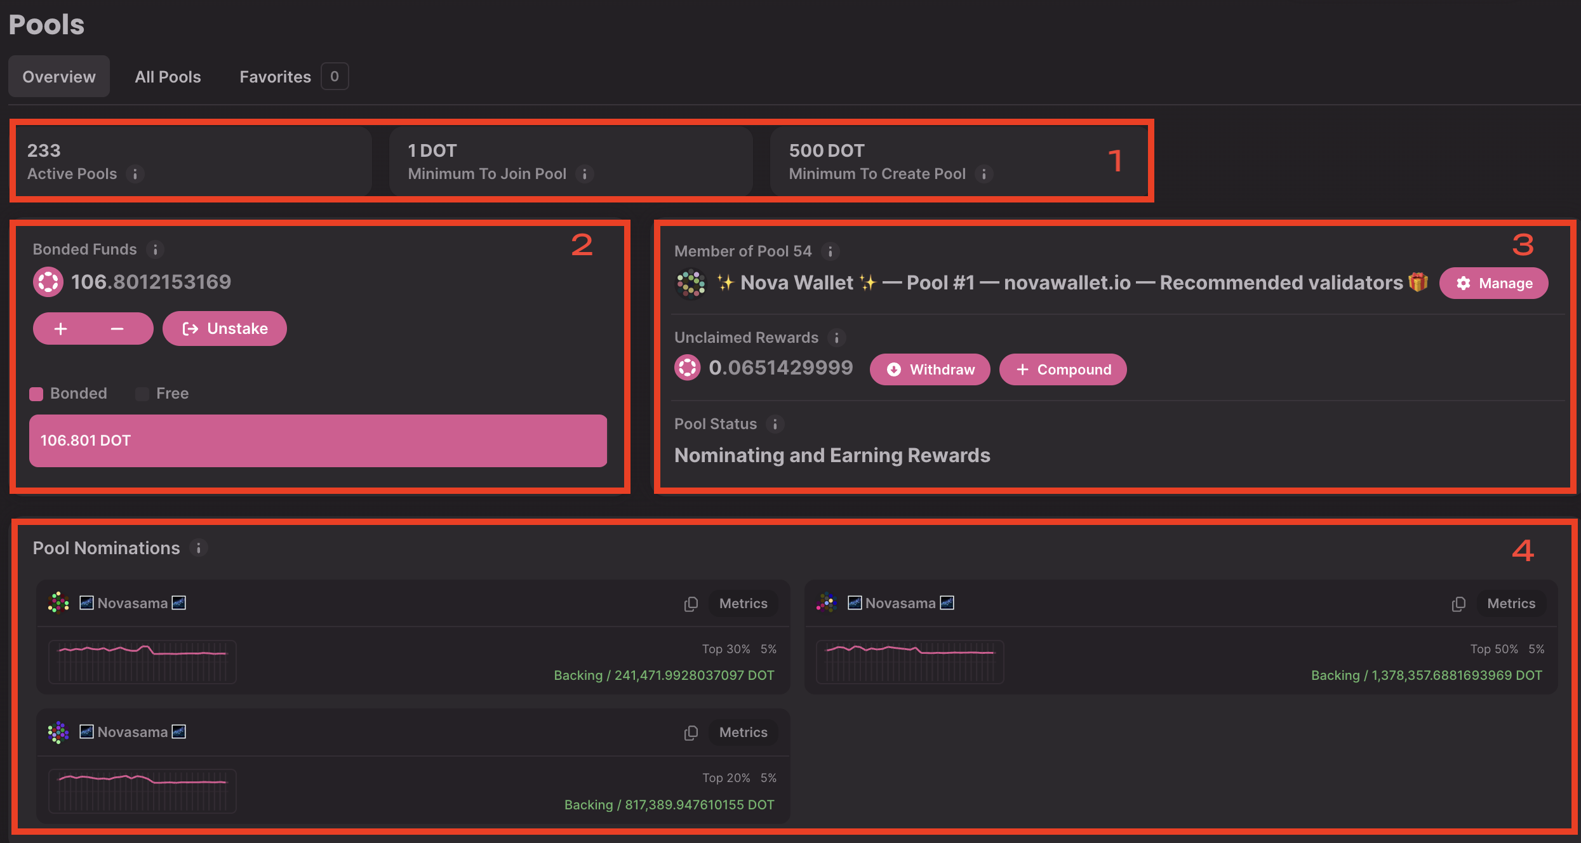This screenshot has width=1581, height=843.
Task: Switch to the All Pools tab
Action: (x=168, y=77)
